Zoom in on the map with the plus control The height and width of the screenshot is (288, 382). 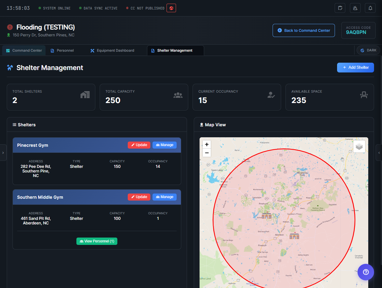(207, 144)
